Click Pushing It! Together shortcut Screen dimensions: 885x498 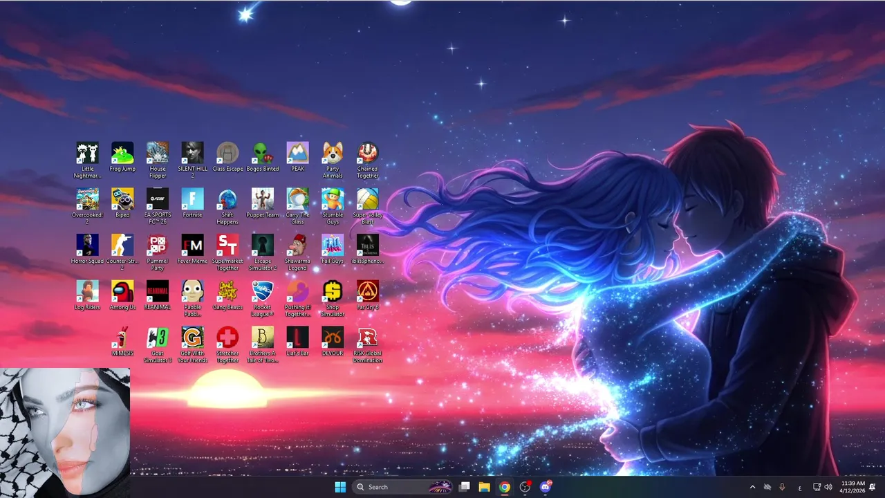pyautogui.click(x=297, y=299)
